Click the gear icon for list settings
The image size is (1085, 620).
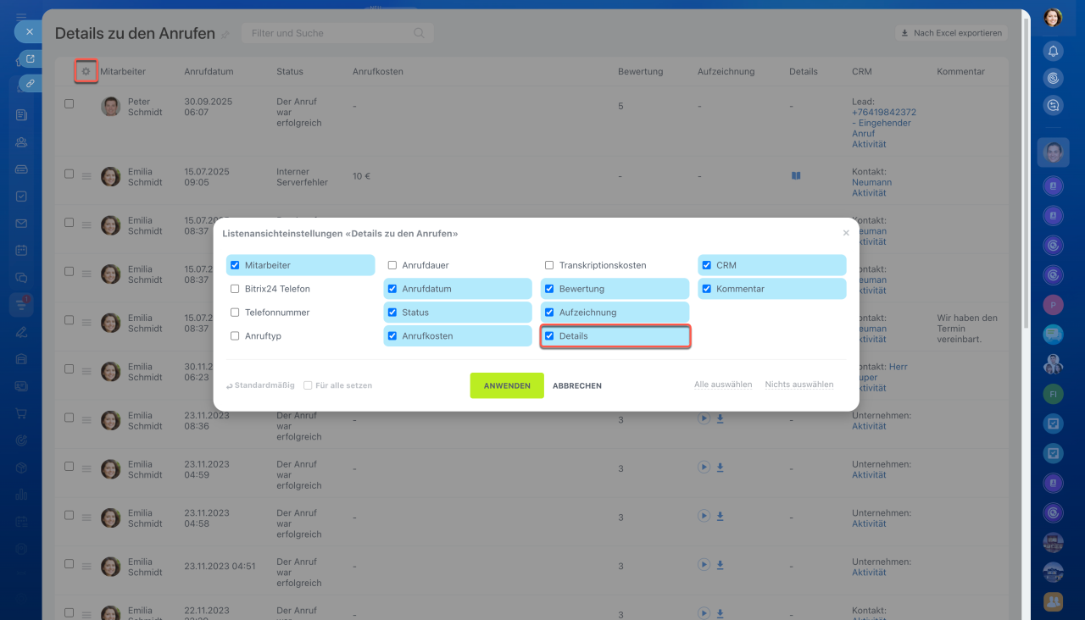[x=86, y=72]
